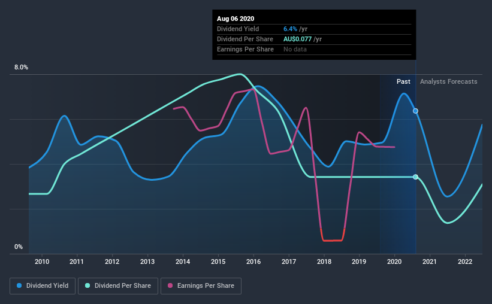The width and height of the screenshot is (492, 304).
Task: Click the 2013 x-axis year label
Action: [x=147, y=262]
